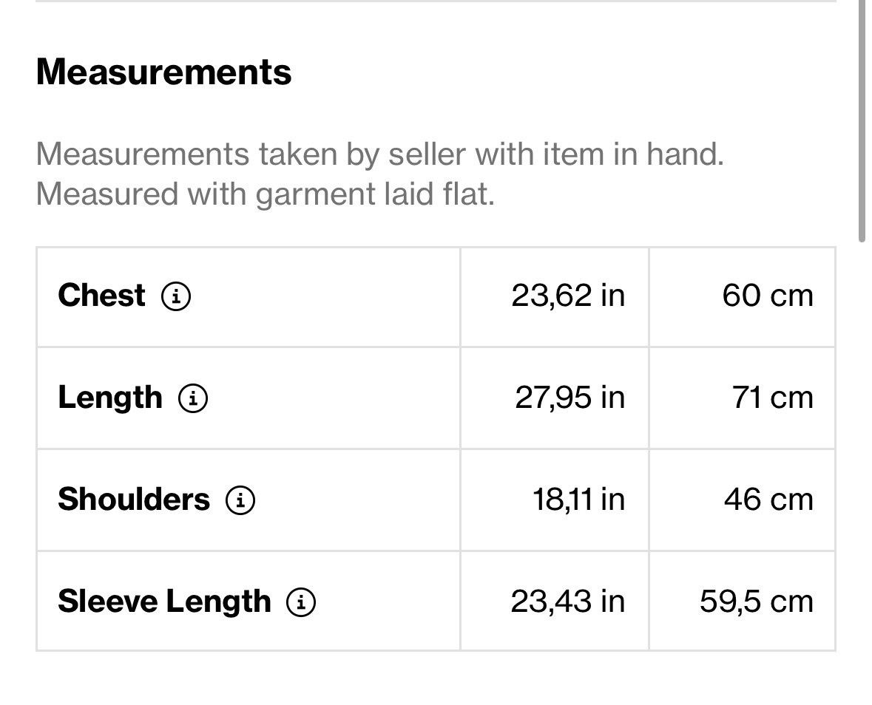872x705 pixels.
Task: Click the 18,11 in shoulders value
Action: coord(579,500)
